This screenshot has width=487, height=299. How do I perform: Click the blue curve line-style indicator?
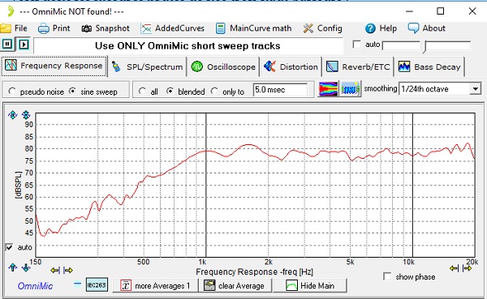click(x=77, y=283)
